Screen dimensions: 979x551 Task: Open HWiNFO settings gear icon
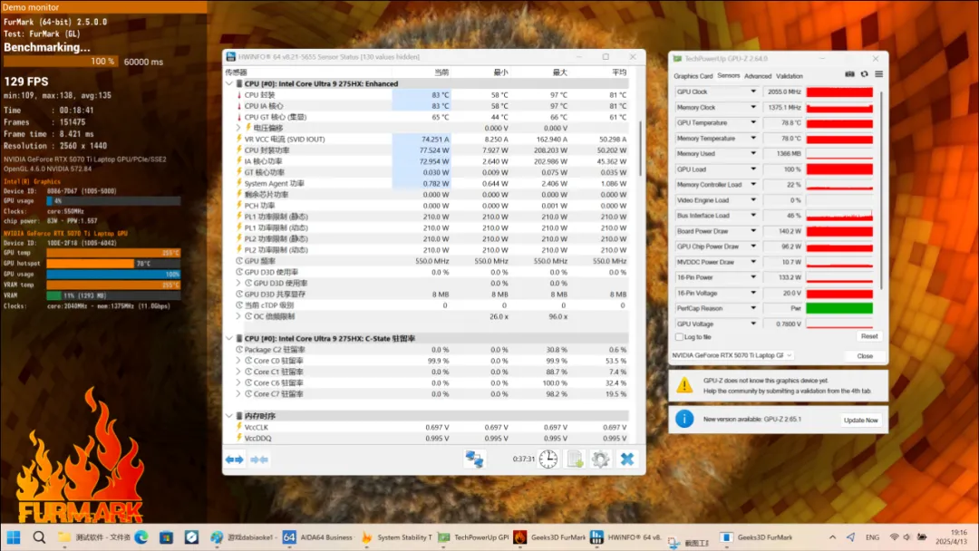tap(601, 459)
